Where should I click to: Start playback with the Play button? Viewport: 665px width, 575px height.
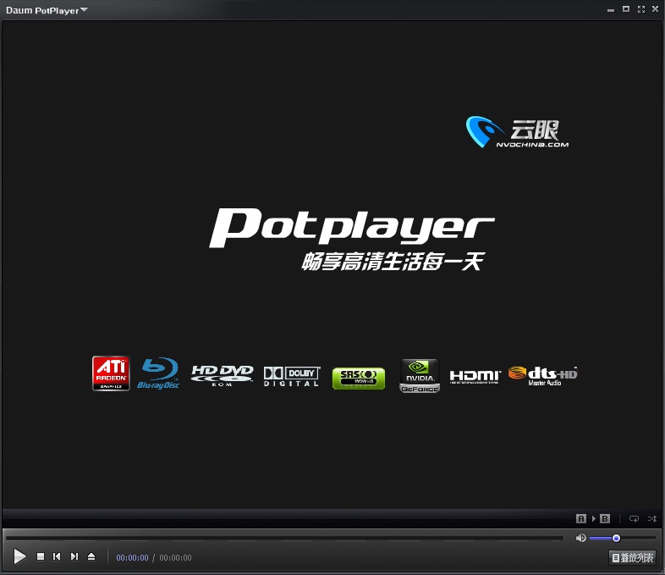pos(19,556)
